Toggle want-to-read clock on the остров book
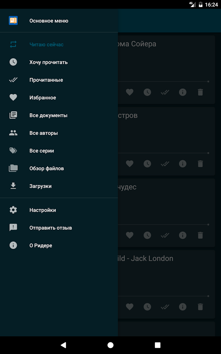This screenshot has height=354, width=221. click(147, 164)
